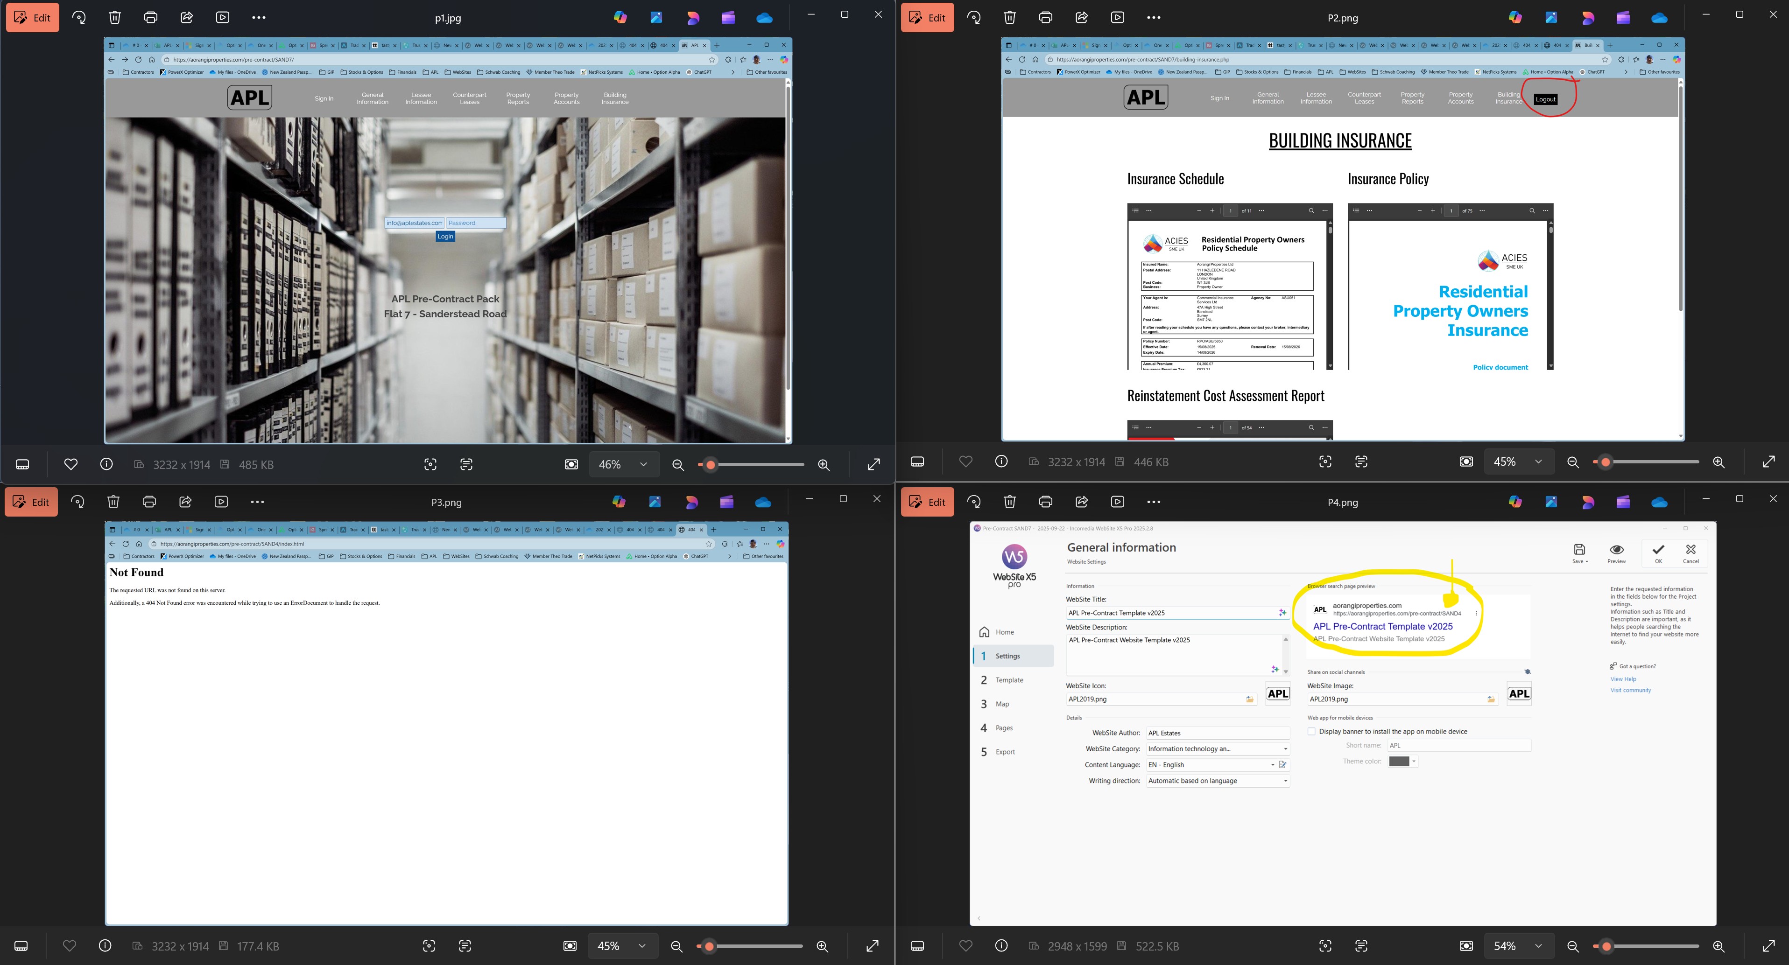The image size is (1789, 965).
Task: Start a slideshow from the P2.png window
Action: tap(1118, 17)
